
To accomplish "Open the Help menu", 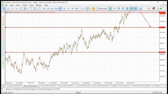I will tap(46, 5).
